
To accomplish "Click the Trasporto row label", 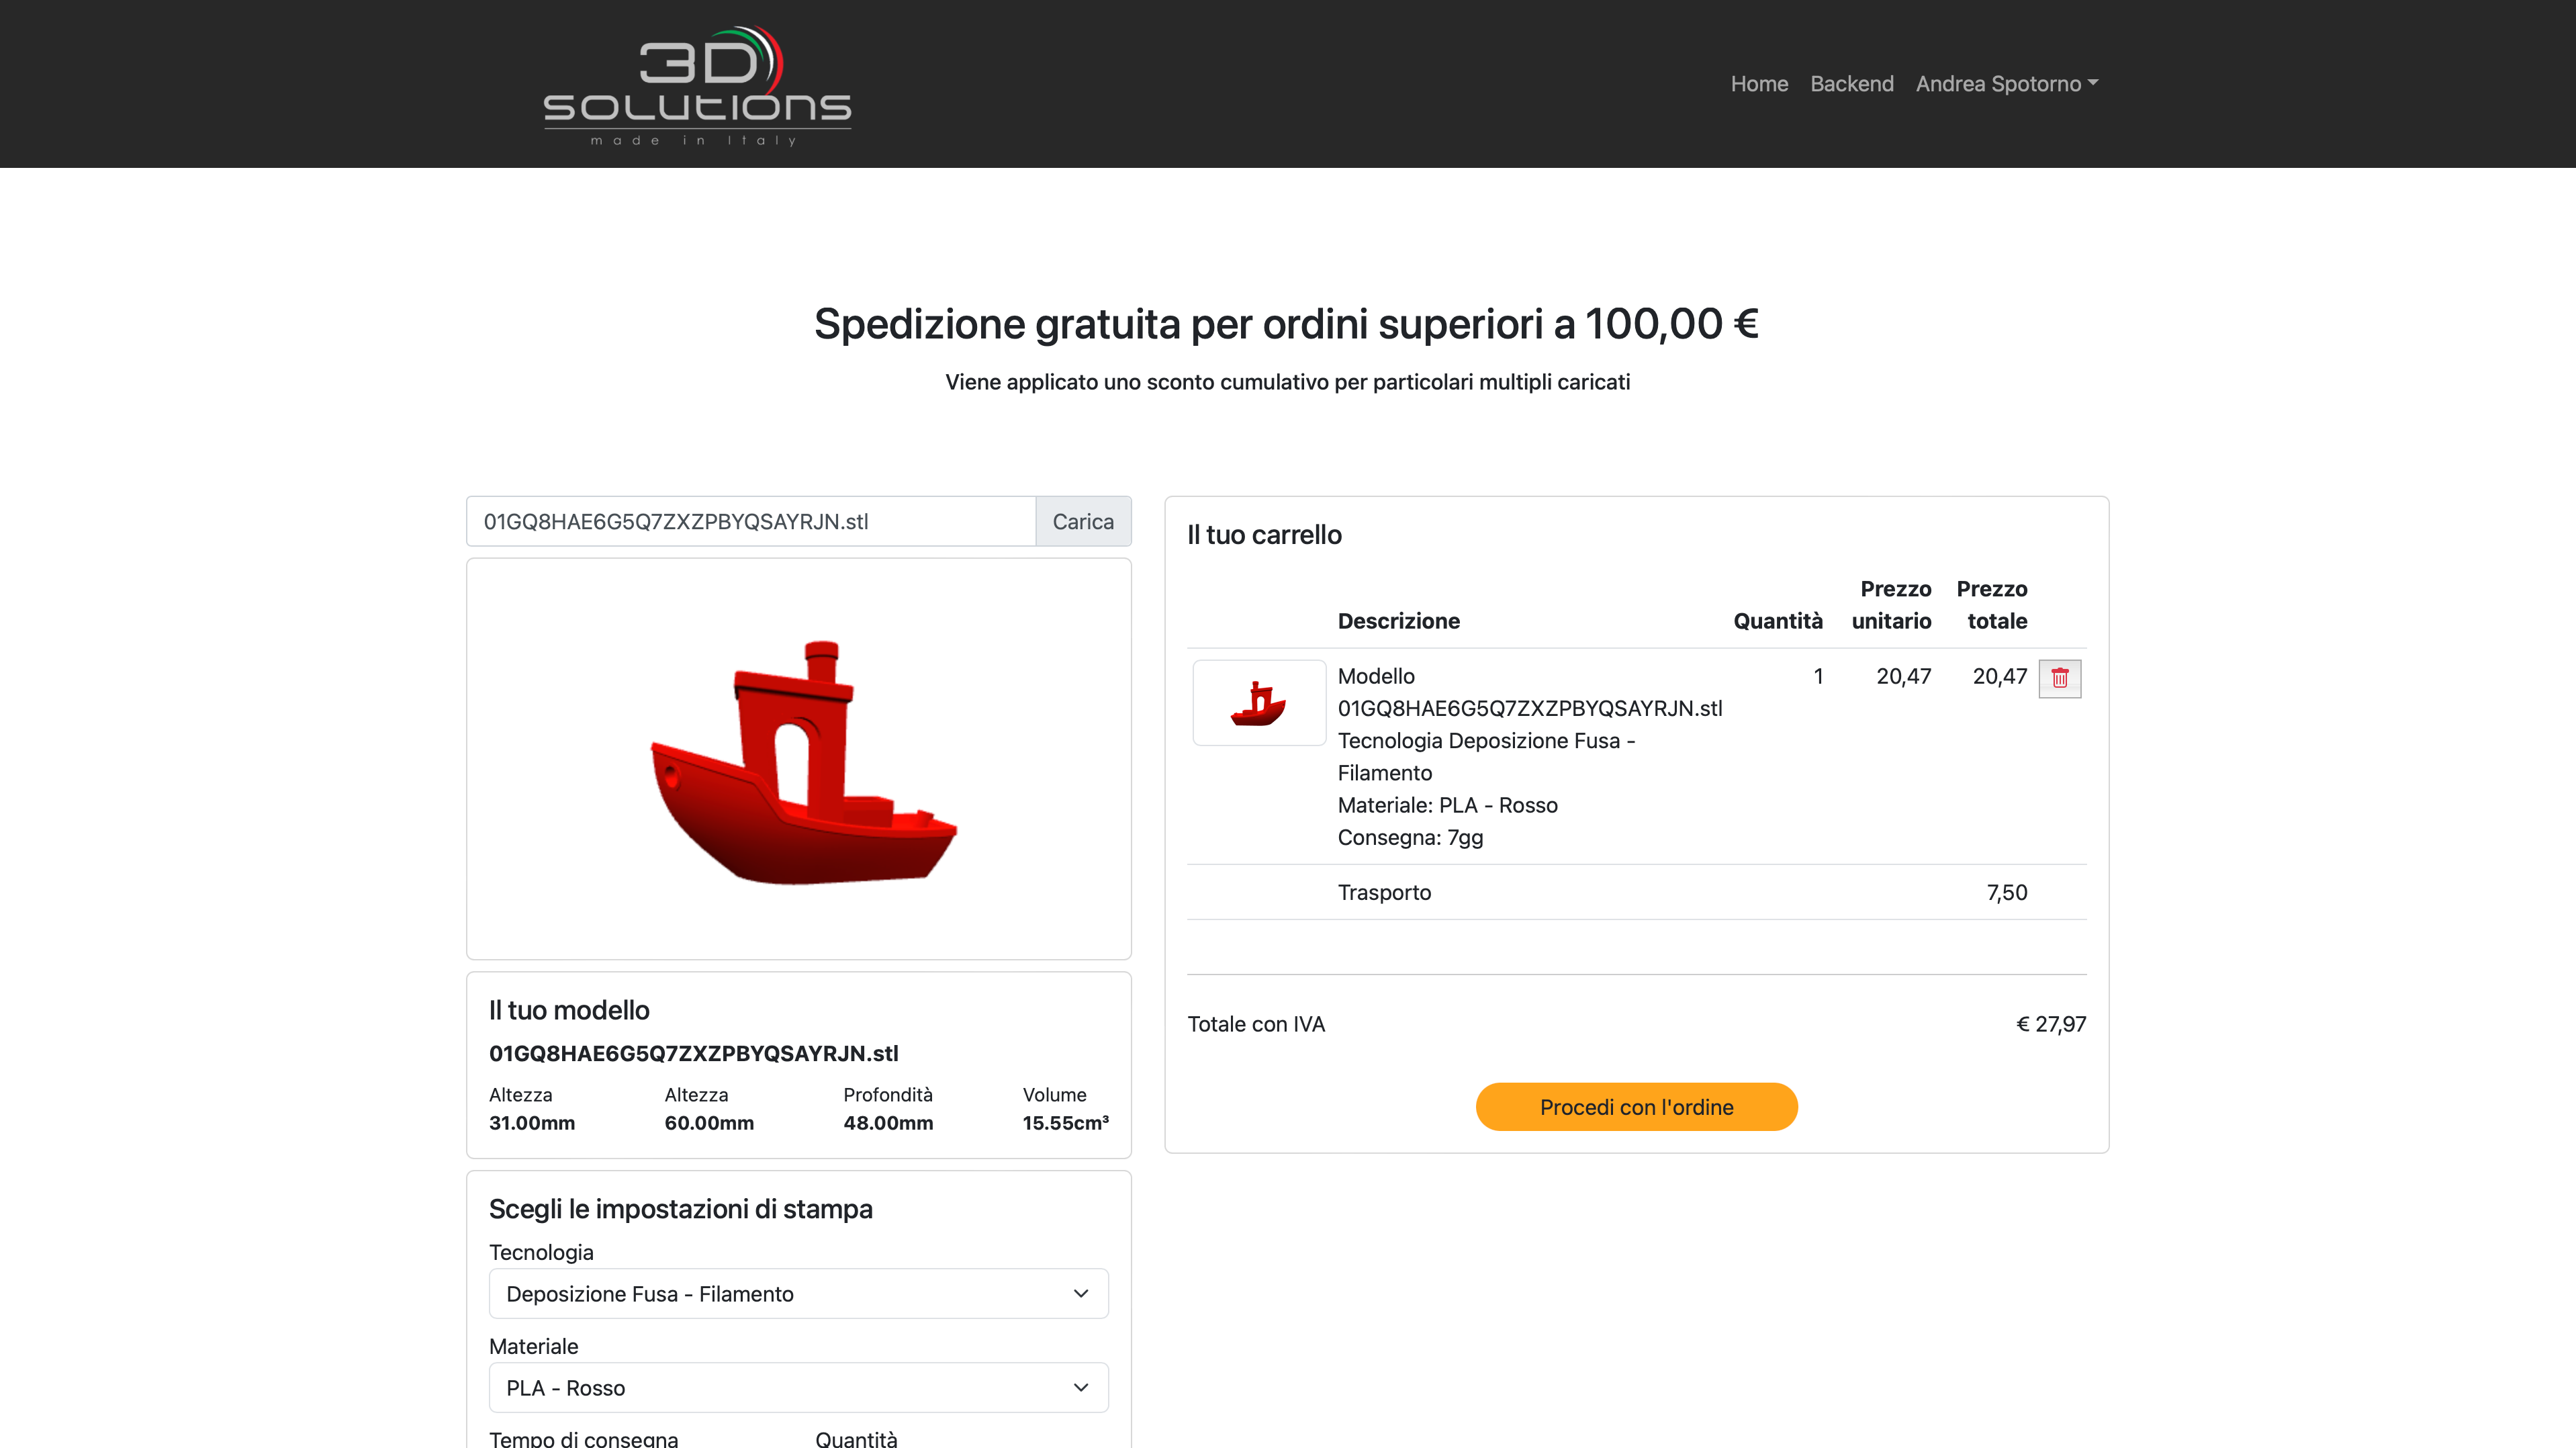I will [1384, 892].
